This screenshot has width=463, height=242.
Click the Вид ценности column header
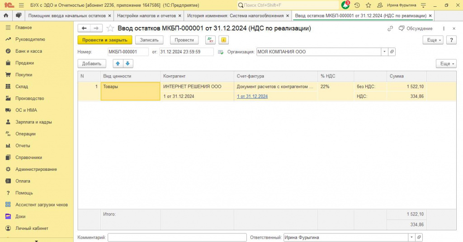(x=130, y=76)
